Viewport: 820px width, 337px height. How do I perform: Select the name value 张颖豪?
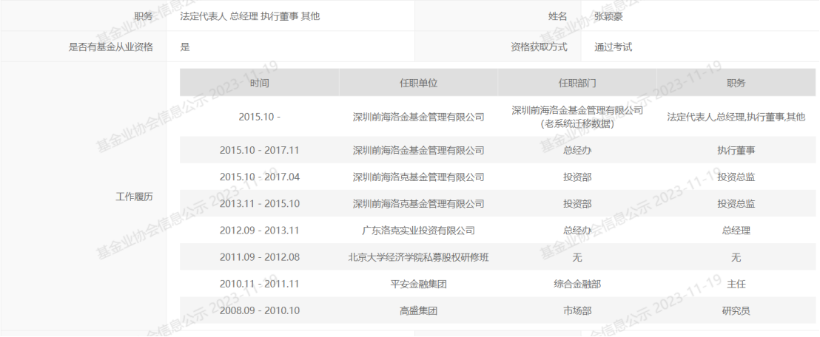(x=608, y=16)
